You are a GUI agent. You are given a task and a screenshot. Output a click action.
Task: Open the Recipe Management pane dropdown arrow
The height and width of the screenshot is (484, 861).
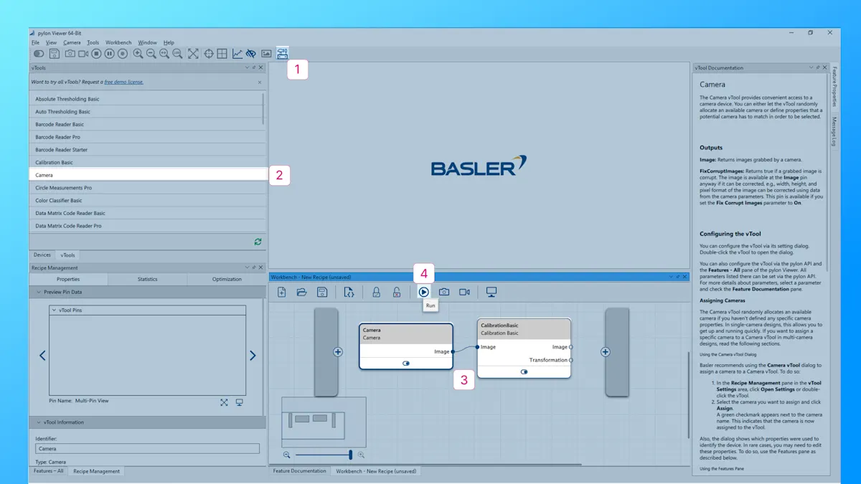click(x=248, y=267)
